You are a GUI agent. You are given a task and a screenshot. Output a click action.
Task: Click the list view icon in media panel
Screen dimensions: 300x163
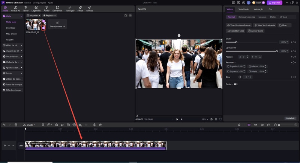click(130, 15)
